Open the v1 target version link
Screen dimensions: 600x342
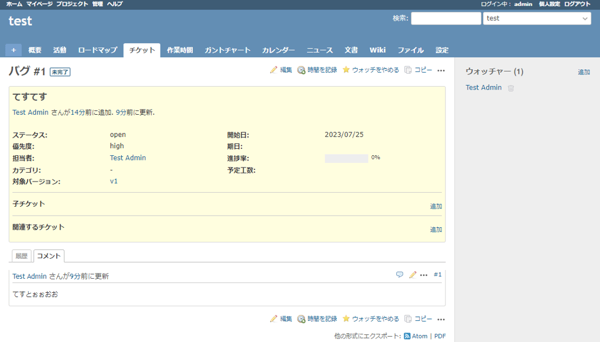pyautogui.click(x=114, y=181)
